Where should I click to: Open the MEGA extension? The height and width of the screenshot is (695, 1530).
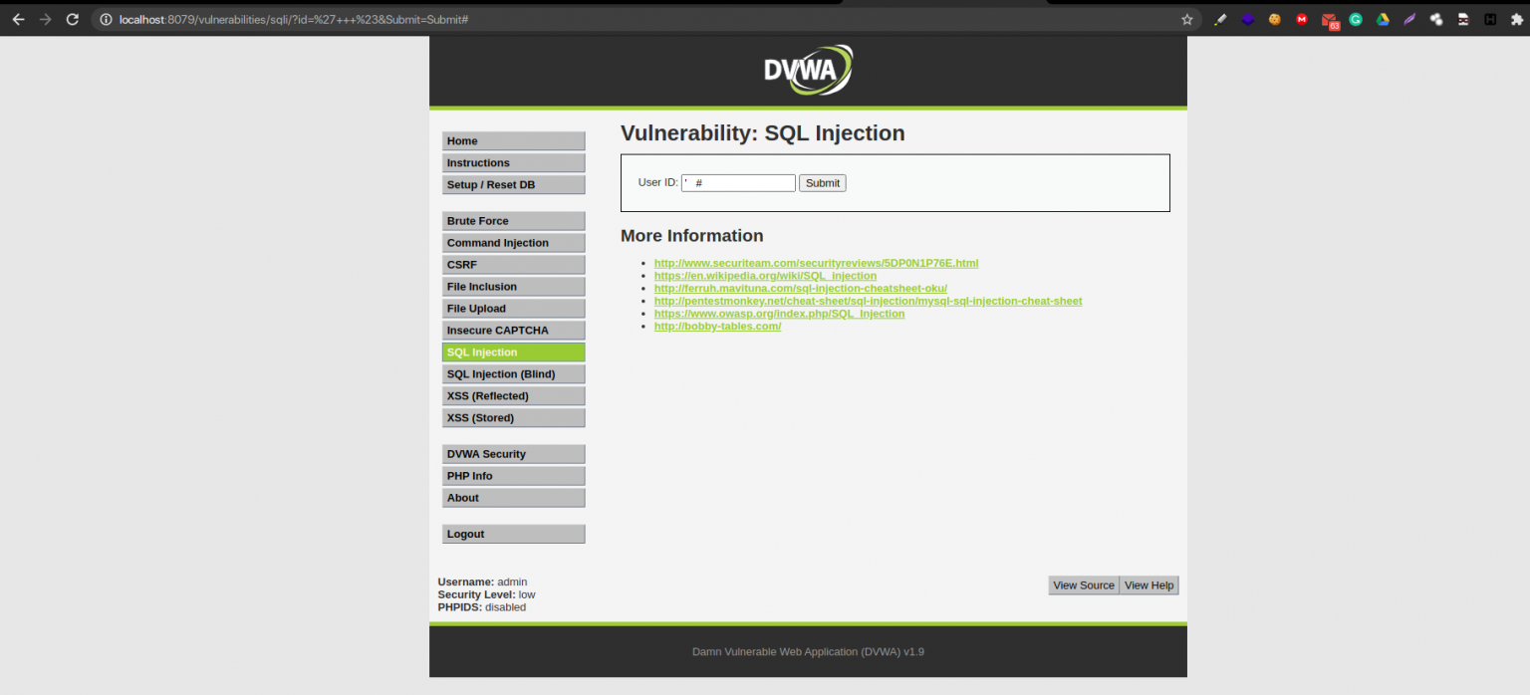[x=1302, y=19]
